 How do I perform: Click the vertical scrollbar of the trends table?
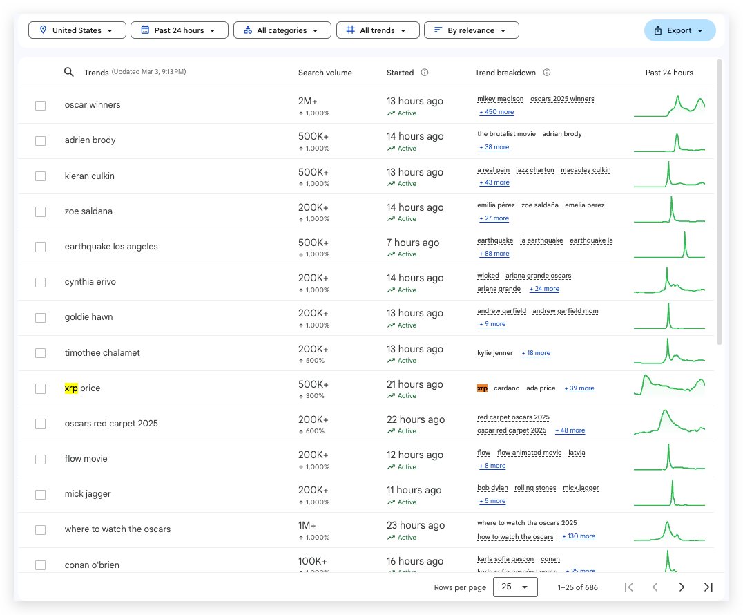720,202
